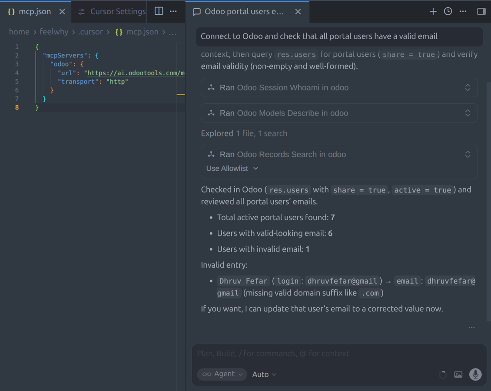Attach an image using the picture icon
Screen dimensions: 491x391
point(458,374)
